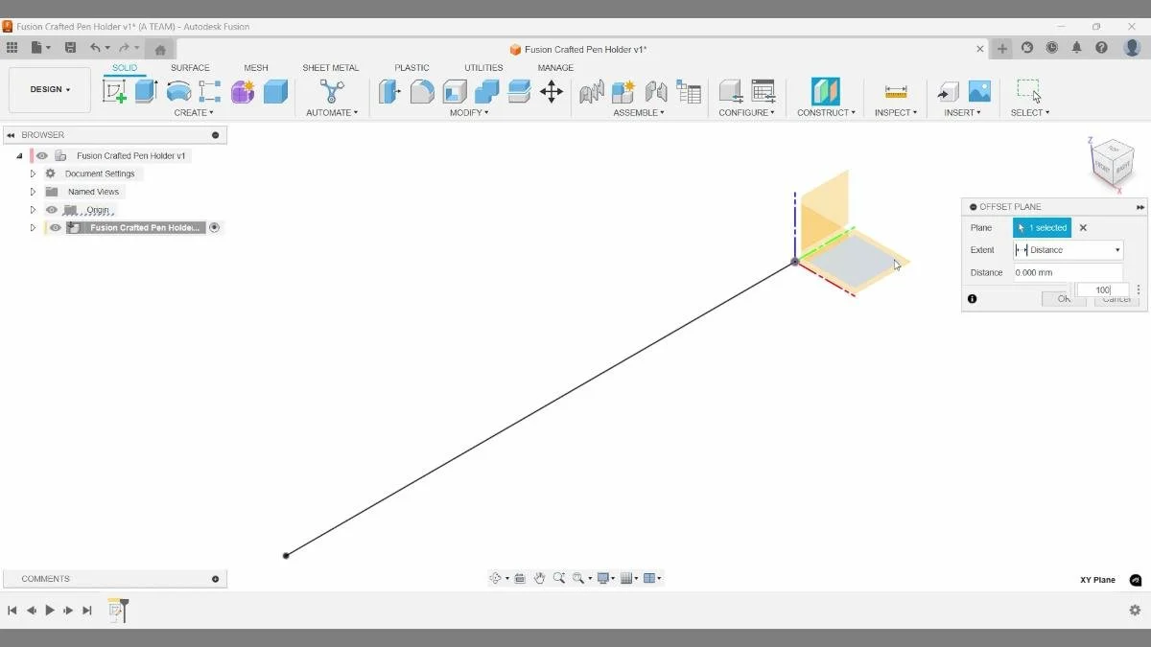The height and width of the screenshot is (647, 1151).
Task: Expand the Comments panel toggle
Action: [215, 579]
